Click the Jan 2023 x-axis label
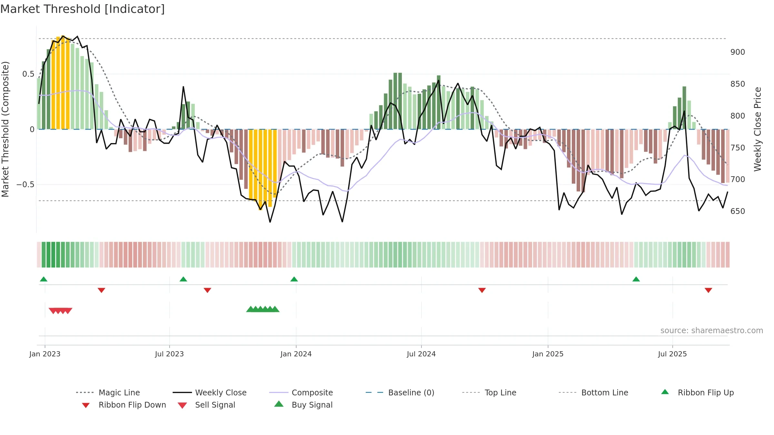This screenshot has height=435, width=774. (45, 354)
